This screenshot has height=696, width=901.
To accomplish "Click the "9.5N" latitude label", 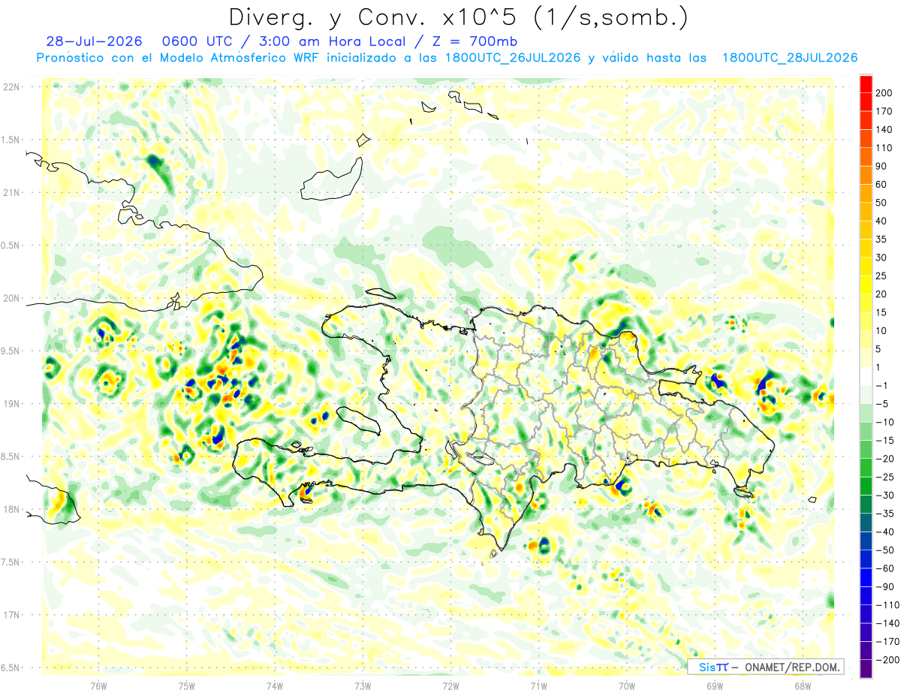I will point(11,351).
